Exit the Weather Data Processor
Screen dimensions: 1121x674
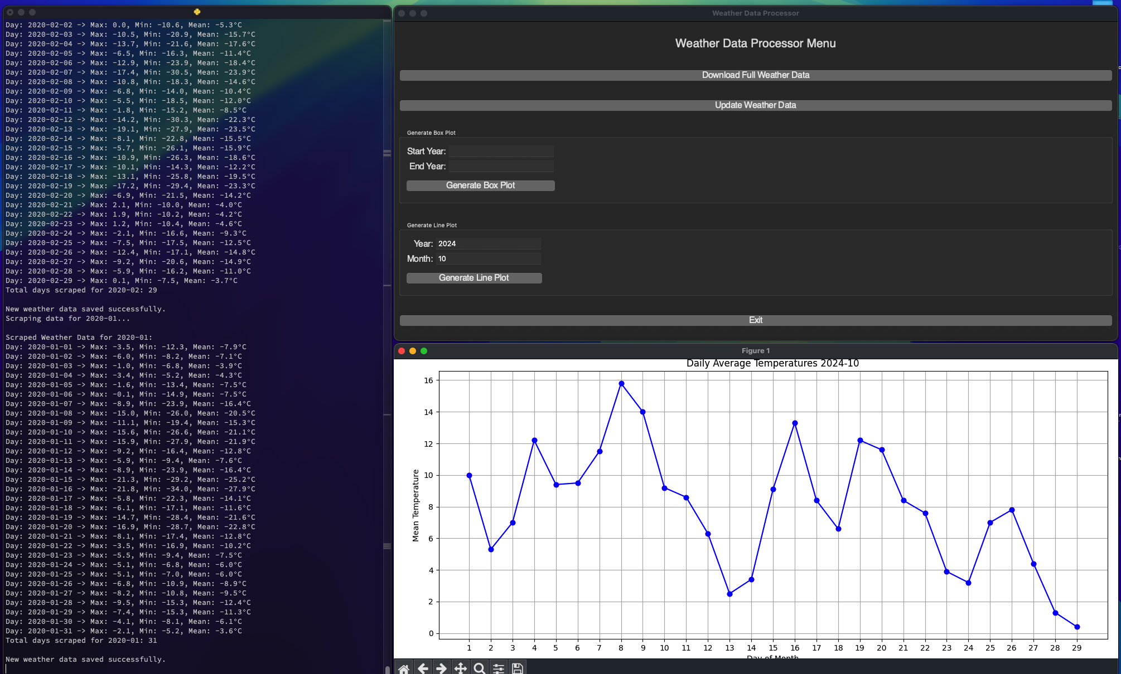[756, 320]
